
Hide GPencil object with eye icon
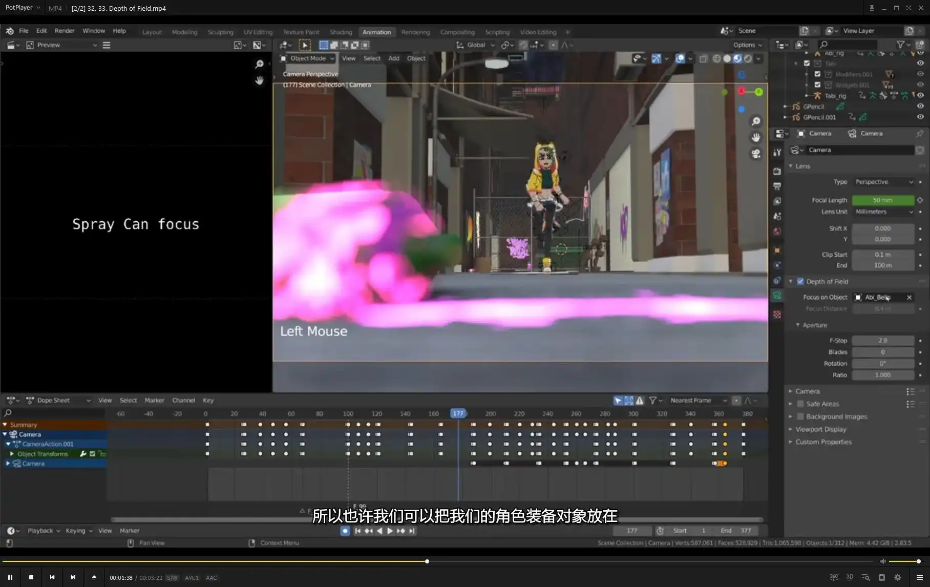pos(920,107)
